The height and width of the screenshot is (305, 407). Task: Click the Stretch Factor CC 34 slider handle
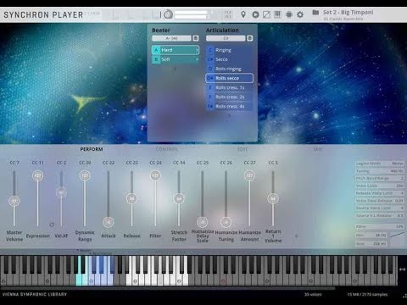[179, 198]
